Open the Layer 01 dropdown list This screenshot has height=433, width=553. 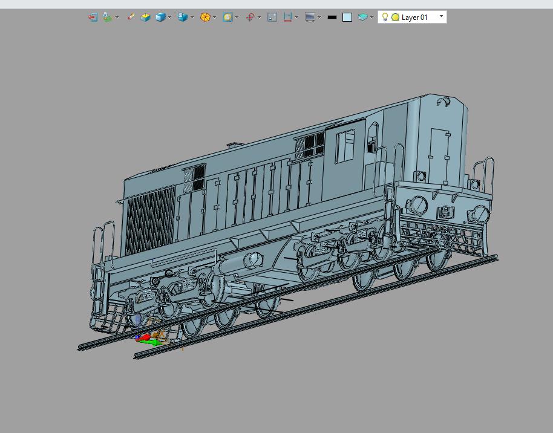tap(441, 16)
